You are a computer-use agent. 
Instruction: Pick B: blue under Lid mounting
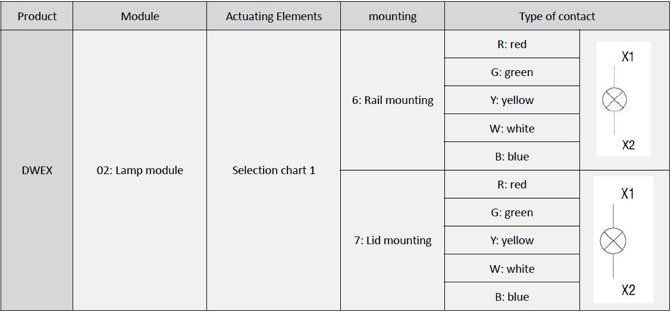[512, 297]
